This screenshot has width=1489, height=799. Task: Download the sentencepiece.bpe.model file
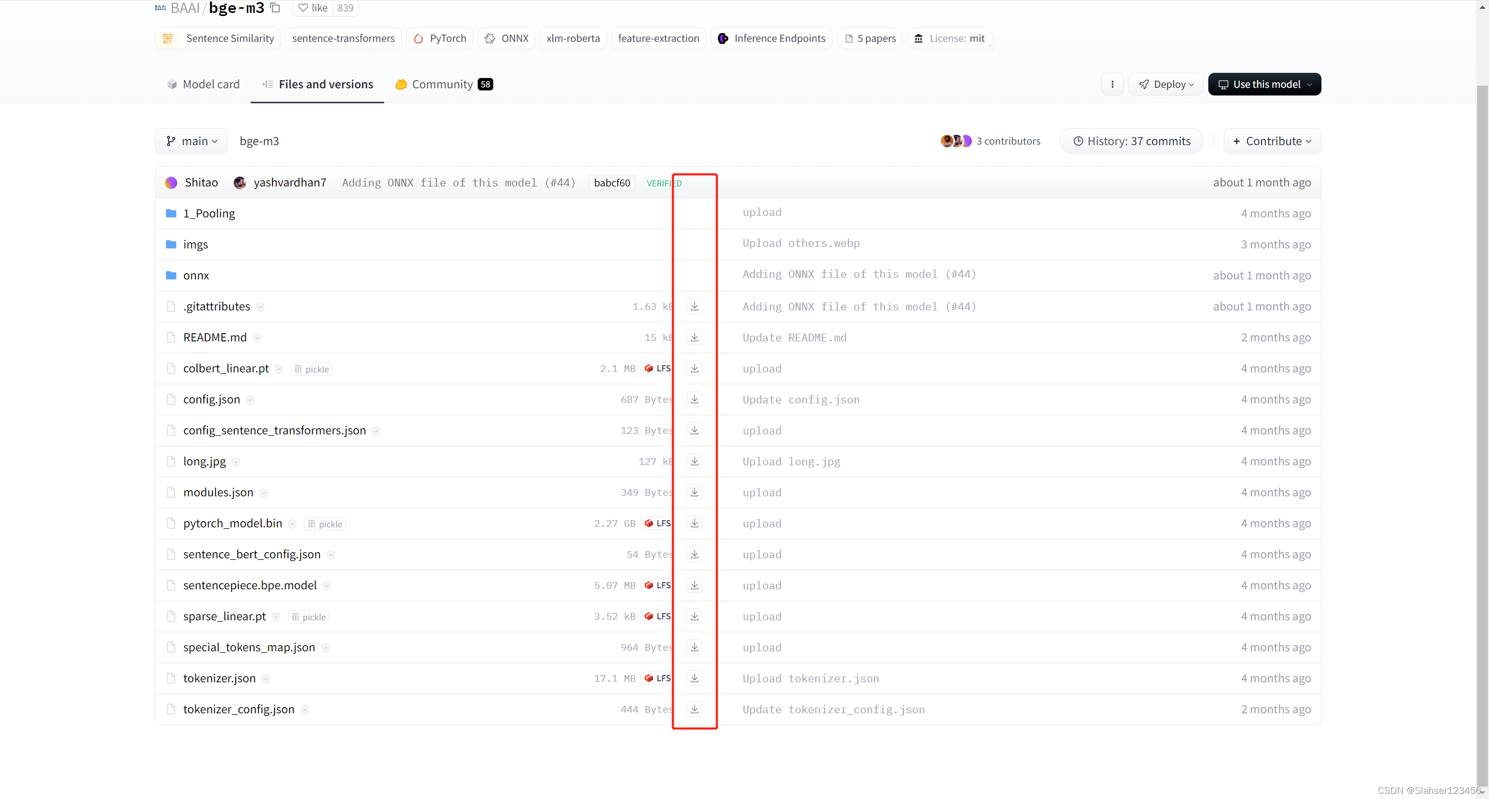pyautogui.click(x=694, y=585)
